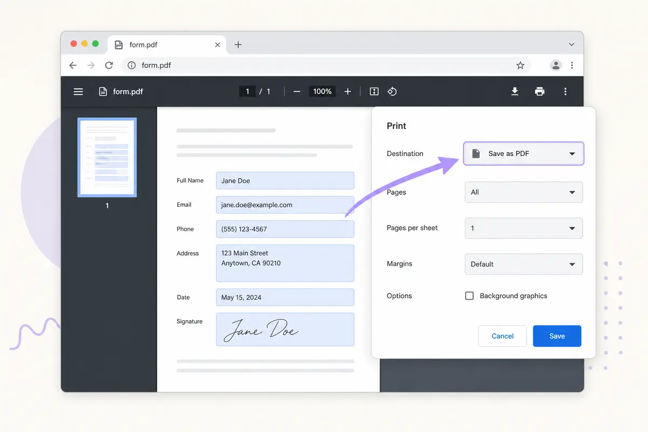Toggle the PDF sidebar hamburger menu

click(78, 92)
